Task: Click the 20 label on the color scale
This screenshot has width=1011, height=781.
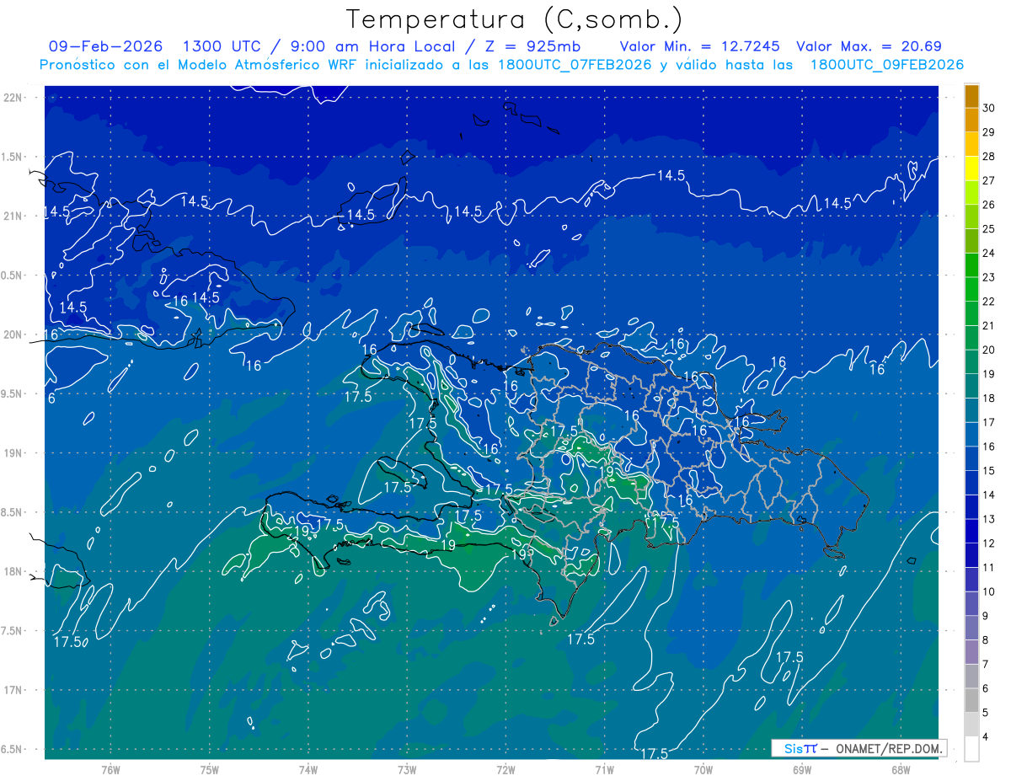Action: 988,350
